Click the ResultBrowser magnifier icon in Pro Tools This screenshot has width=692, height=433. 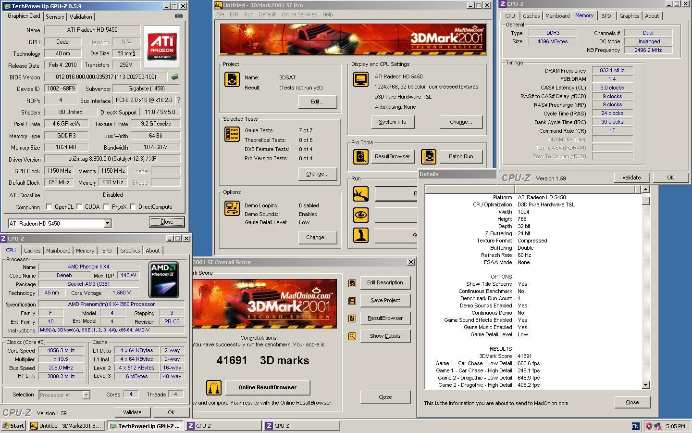(361, 156)
